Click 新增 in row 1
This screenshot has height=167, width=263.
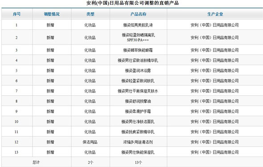[50, 25]
